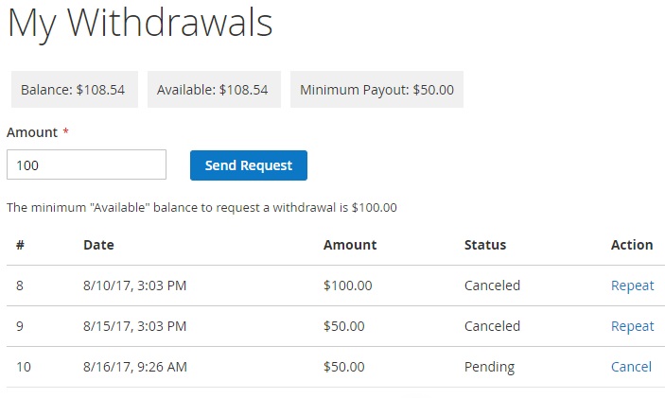Click the $100.00 amount cell
Screen dimensions: 665x398
(x=348, y=286)
